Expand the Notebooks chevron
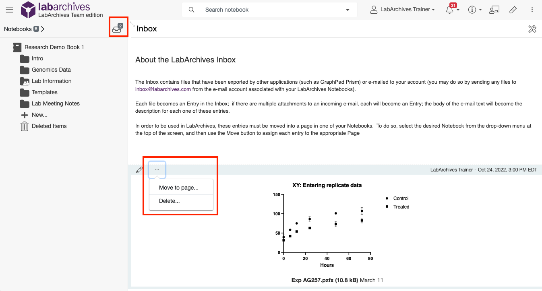Viewport: 542px width, 291px height. click(43, 29)
